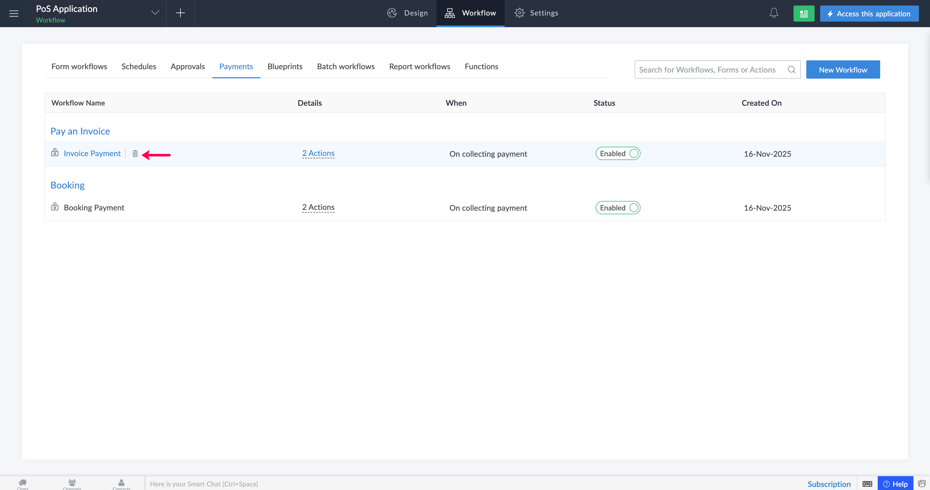Open Chats icon in bottom bar
930x490 pixels.
[23, 484]
